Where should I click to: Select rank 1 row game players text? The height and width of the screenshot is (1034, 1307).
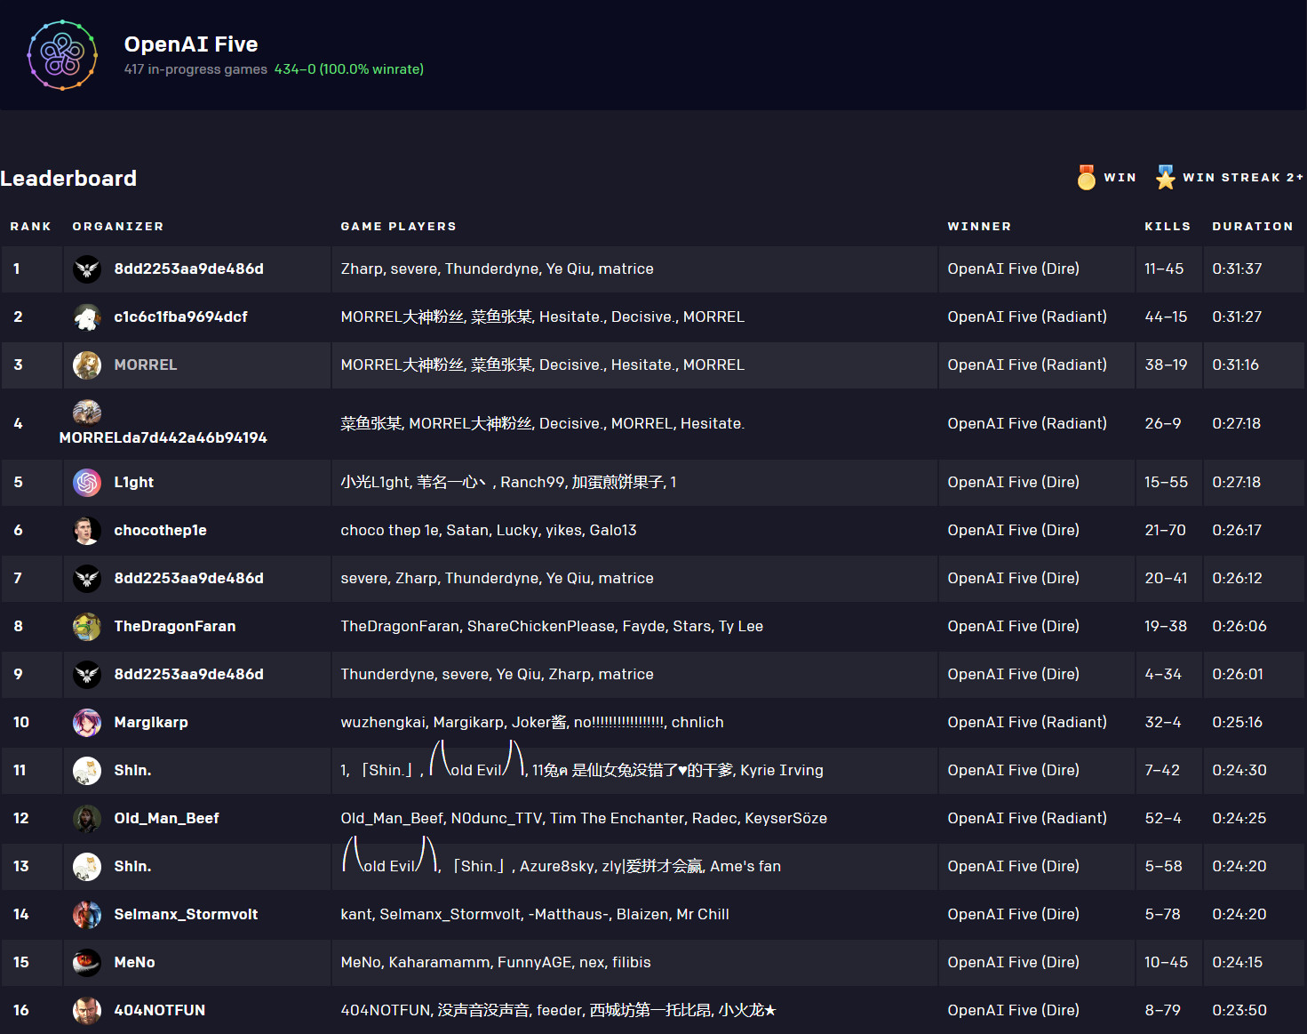tap(497, 269)
